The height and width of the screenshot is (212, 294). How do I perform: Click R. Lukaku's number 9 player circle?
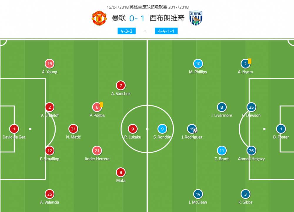pyautogui.click(x=133, y=129)
